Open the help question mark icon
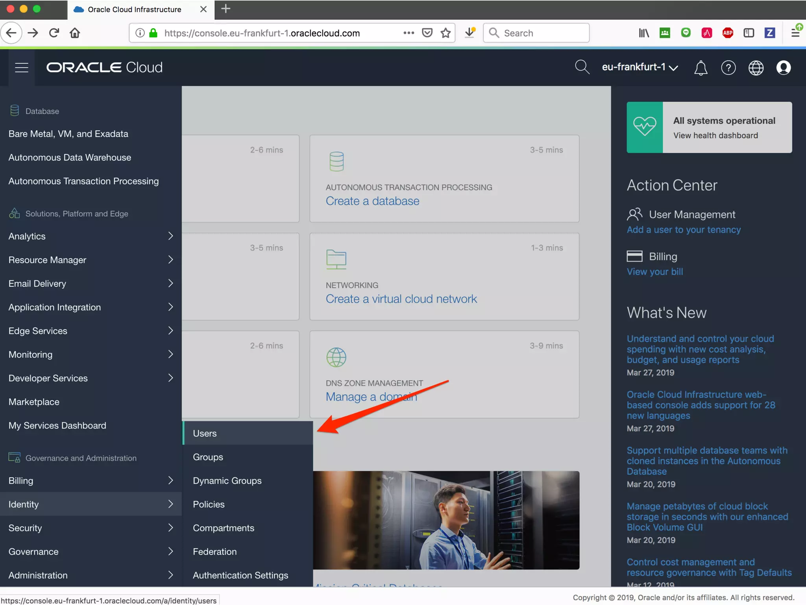The image size is (806, 605). [x=728, y=68]
